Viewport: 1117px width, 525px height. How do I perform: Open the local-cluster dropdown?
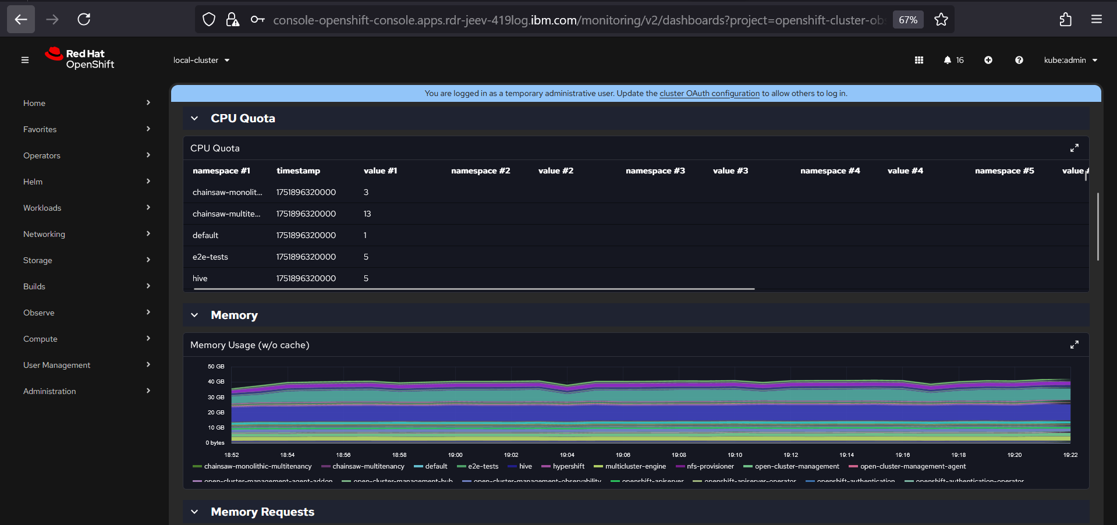click(201, 60)
